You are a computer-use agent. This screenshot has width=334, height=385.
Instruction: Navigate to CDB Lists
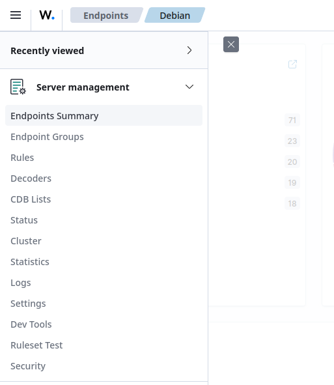[x=31, y=199]
